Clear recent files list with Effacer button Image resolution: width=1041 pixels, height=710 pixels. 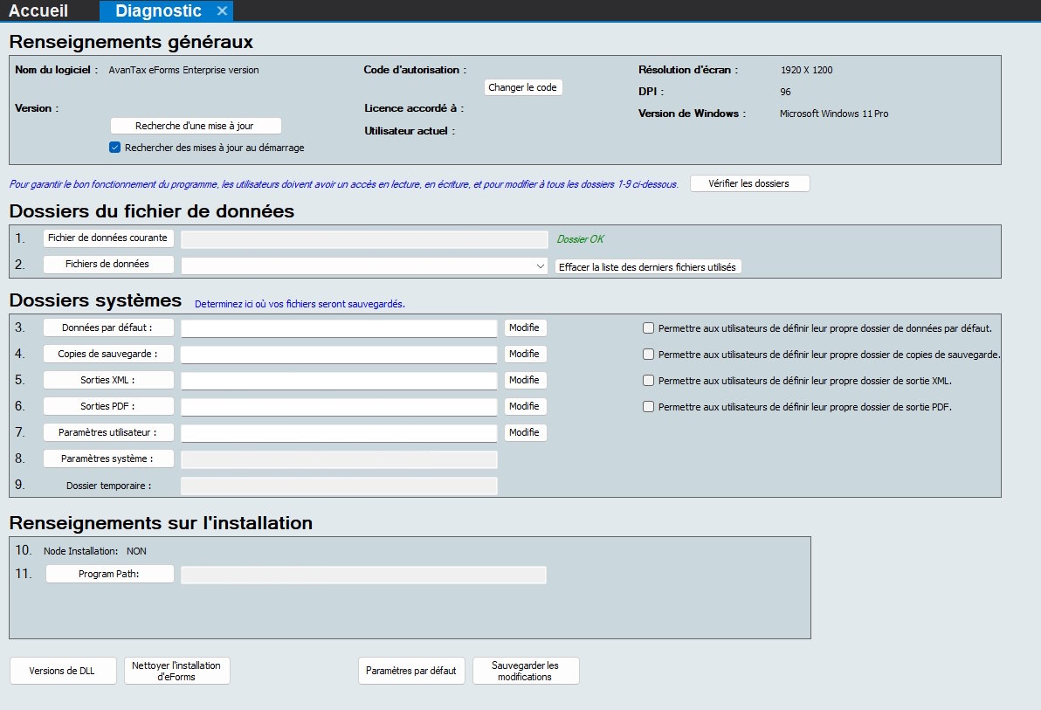tap(648, 266)
